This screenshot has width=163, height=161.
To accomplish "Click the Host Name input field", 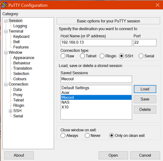I will (96, 42).
